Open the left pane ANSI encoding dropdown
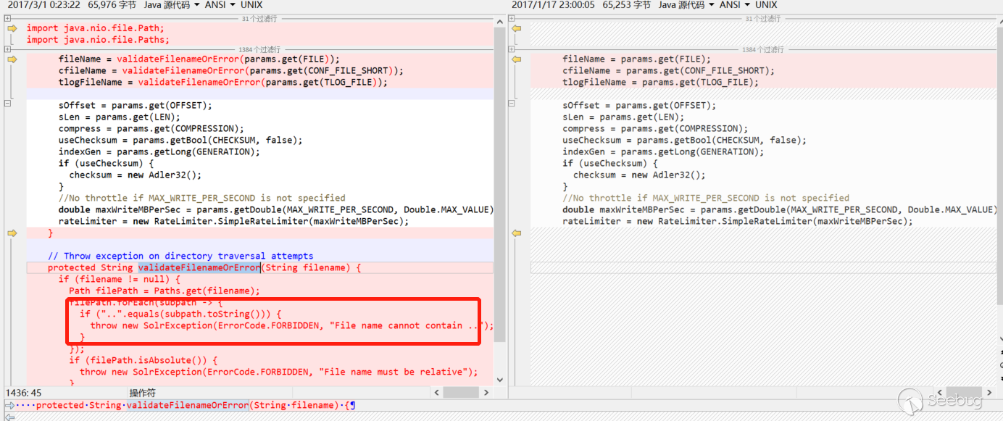The height and width of the screenshot is (421, 1003). pyautogui.click(x=221, y=5)
